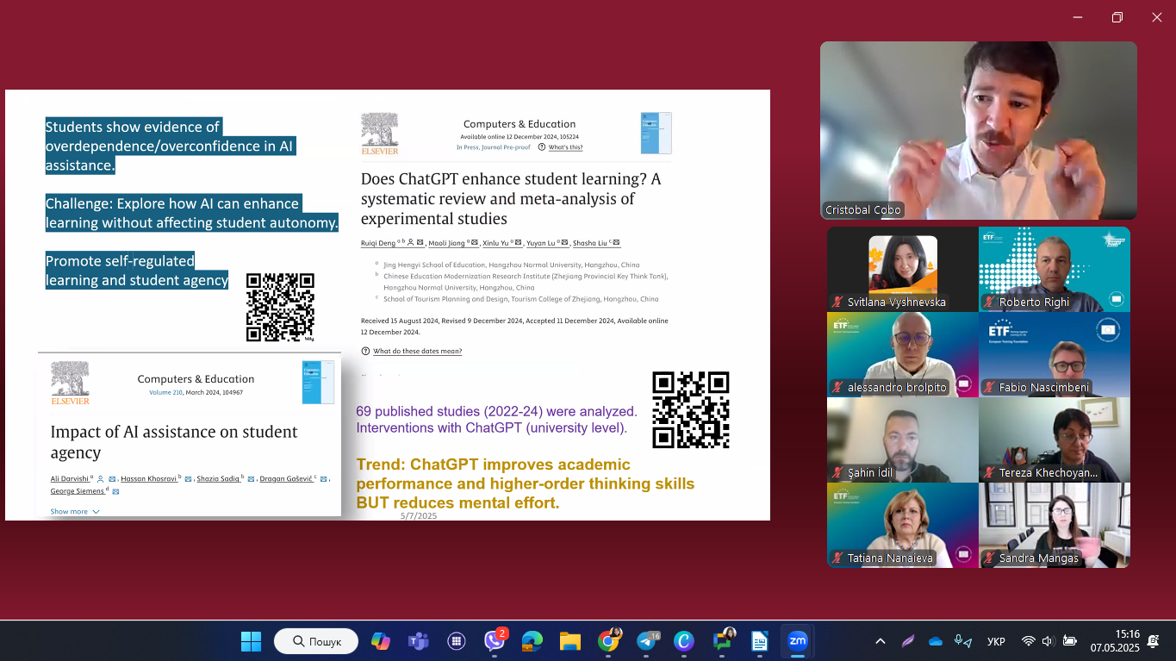
Task: Launch Telegram from the taskbar
Action: [646, 641]
